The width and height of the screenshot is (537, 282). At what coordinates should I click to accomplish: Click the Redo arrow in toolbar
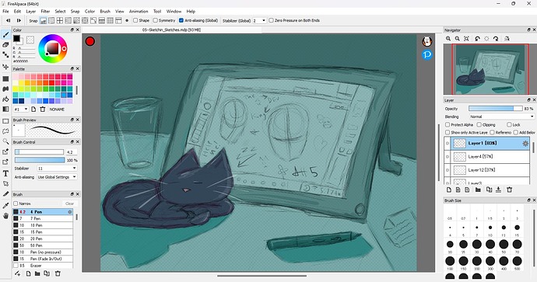pyautogui.click(x=19, y=20)
